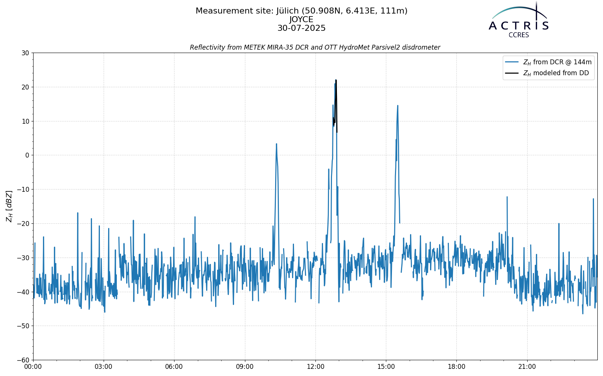Click the 12:00 x-axis tick label
Viewport: 603px width, 376px height.
coord(315,367)
